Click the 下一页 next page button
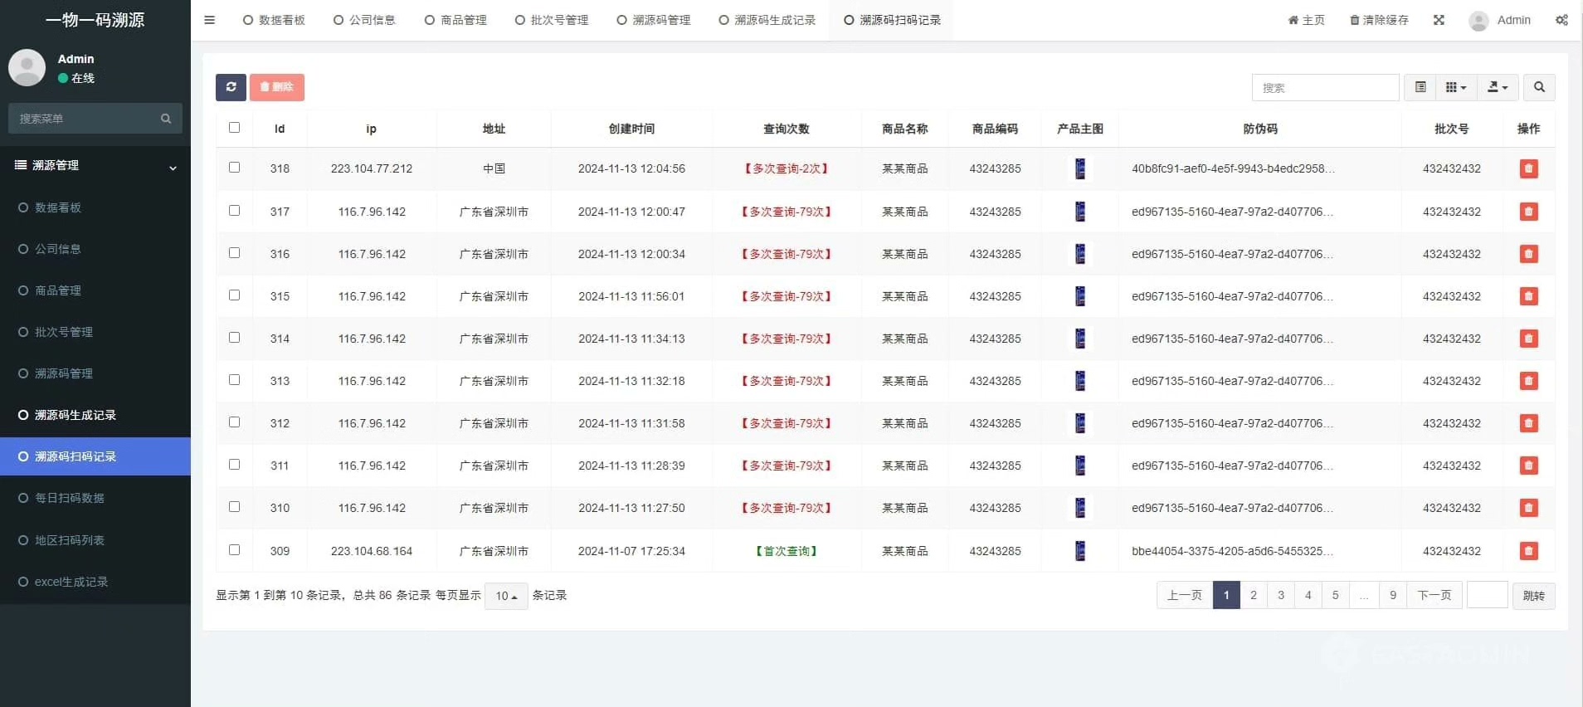This screenshot has width=1583, height=707. coord(1434,595)
